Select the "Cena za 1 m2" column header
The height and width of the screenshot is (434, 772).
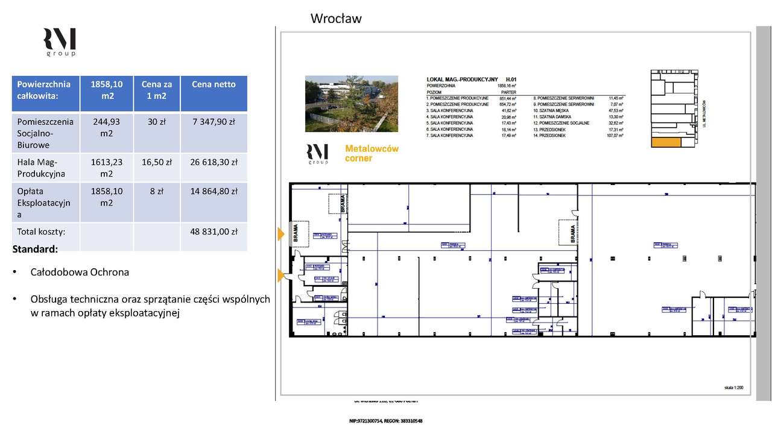coord(157,93)
